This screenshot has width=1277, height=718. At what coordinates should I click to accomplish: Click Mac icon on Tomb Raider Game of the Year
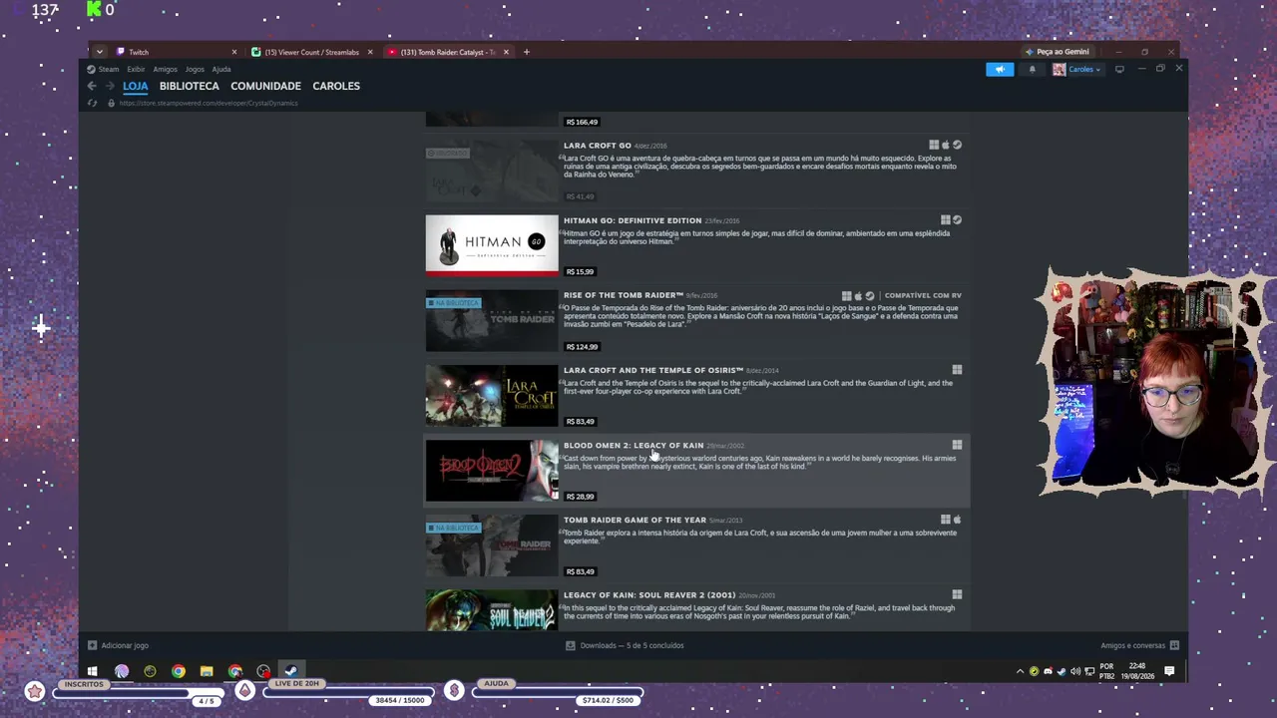pos(957,520)
